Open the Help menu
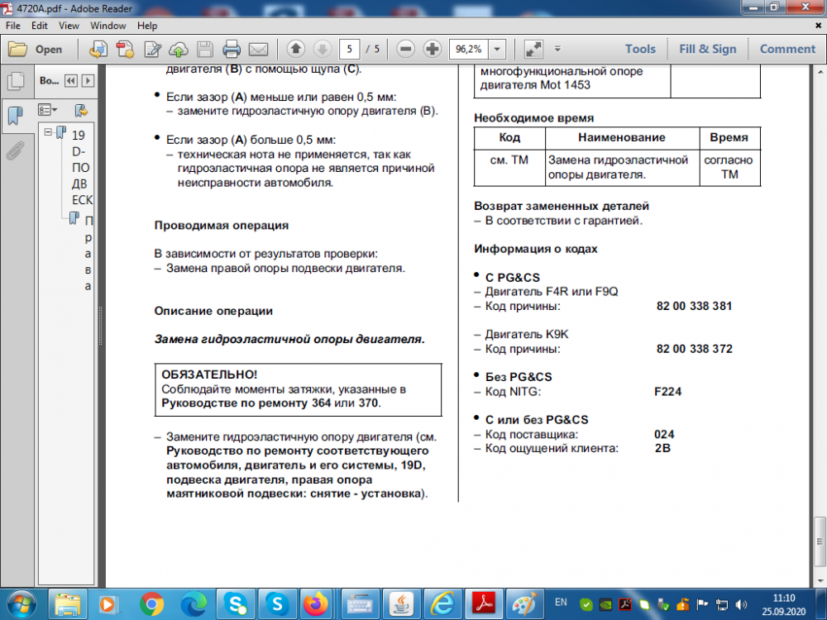827x620 pixels. click(147, 26)
